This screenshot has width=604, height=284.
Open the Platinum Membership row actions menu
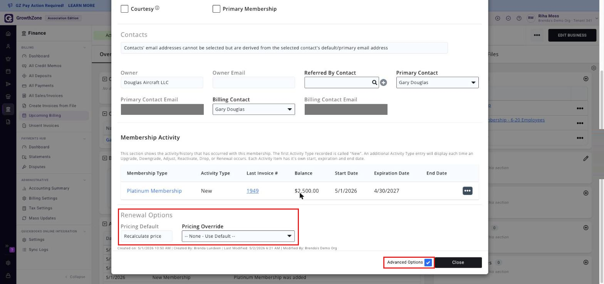pos(467,191)
